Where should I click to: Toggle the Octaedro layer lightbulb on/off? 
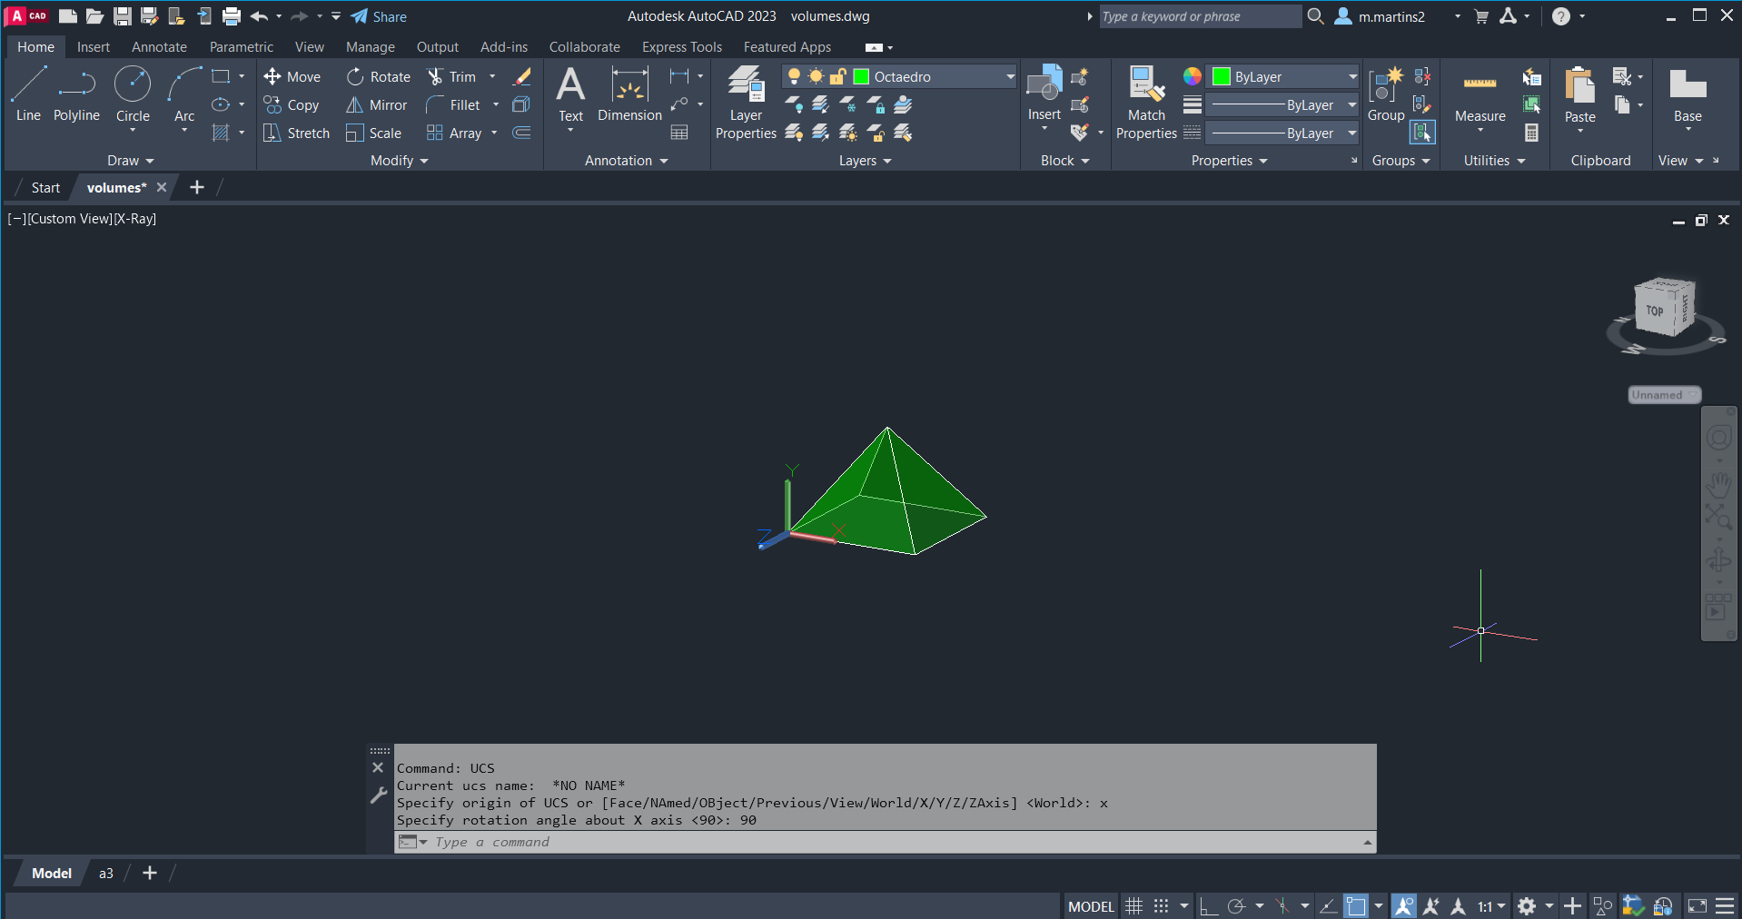tap(794, 76)
